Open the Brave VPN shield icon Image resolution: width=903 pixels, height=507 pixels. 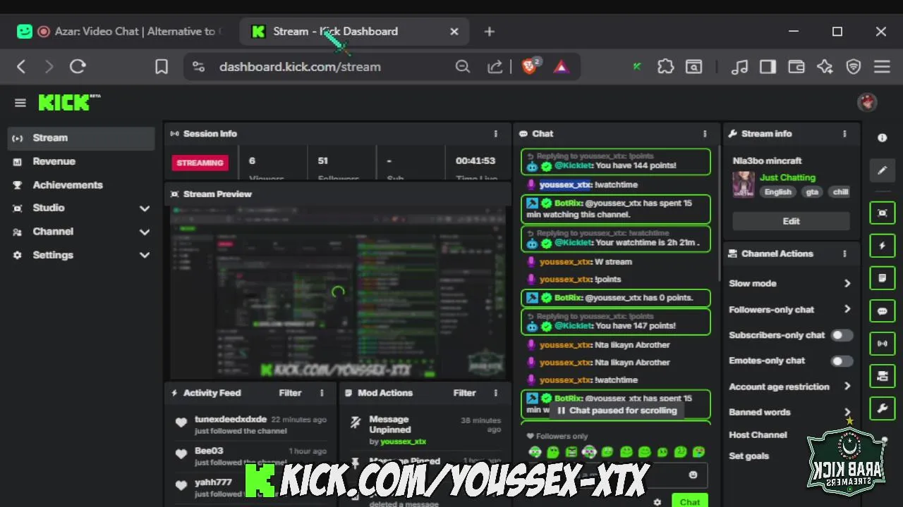[x=854, y=66]
